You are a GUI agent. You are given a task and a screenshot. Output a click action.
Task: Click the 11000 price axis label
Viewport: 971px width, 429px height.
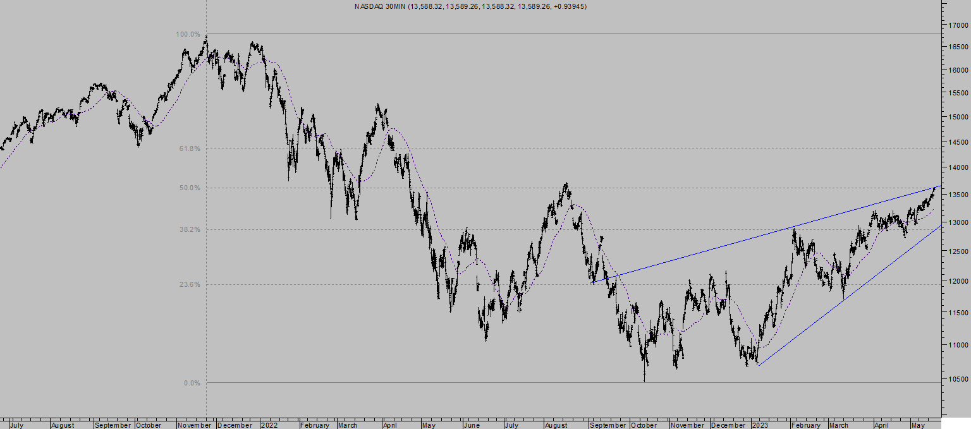959,345
